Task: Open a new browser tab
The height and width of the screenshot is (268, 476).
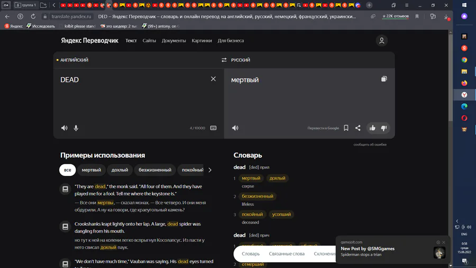Action: click(369, 5)
